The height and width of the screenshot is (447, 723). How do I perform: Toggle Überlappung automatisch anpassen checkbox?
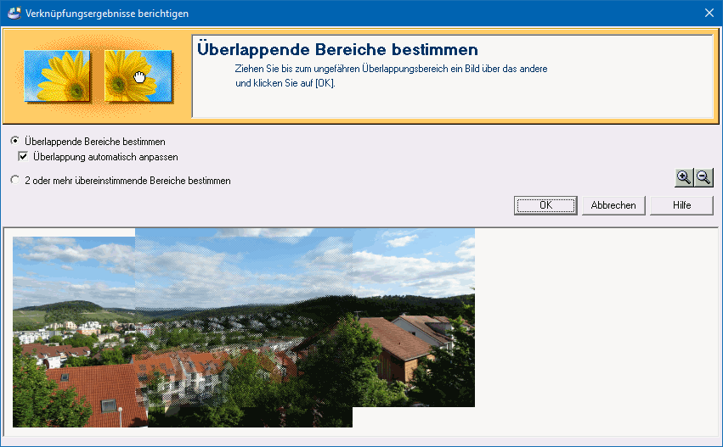coord(24,157)
